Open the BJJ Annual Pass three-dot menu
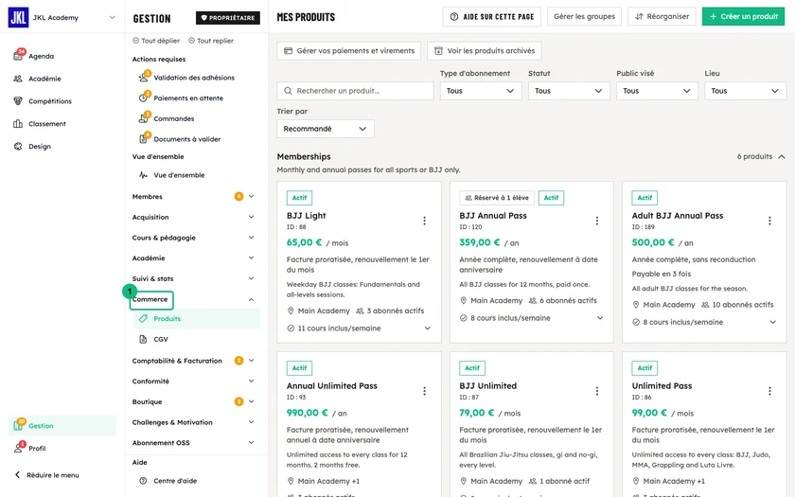 coord(597,221)
